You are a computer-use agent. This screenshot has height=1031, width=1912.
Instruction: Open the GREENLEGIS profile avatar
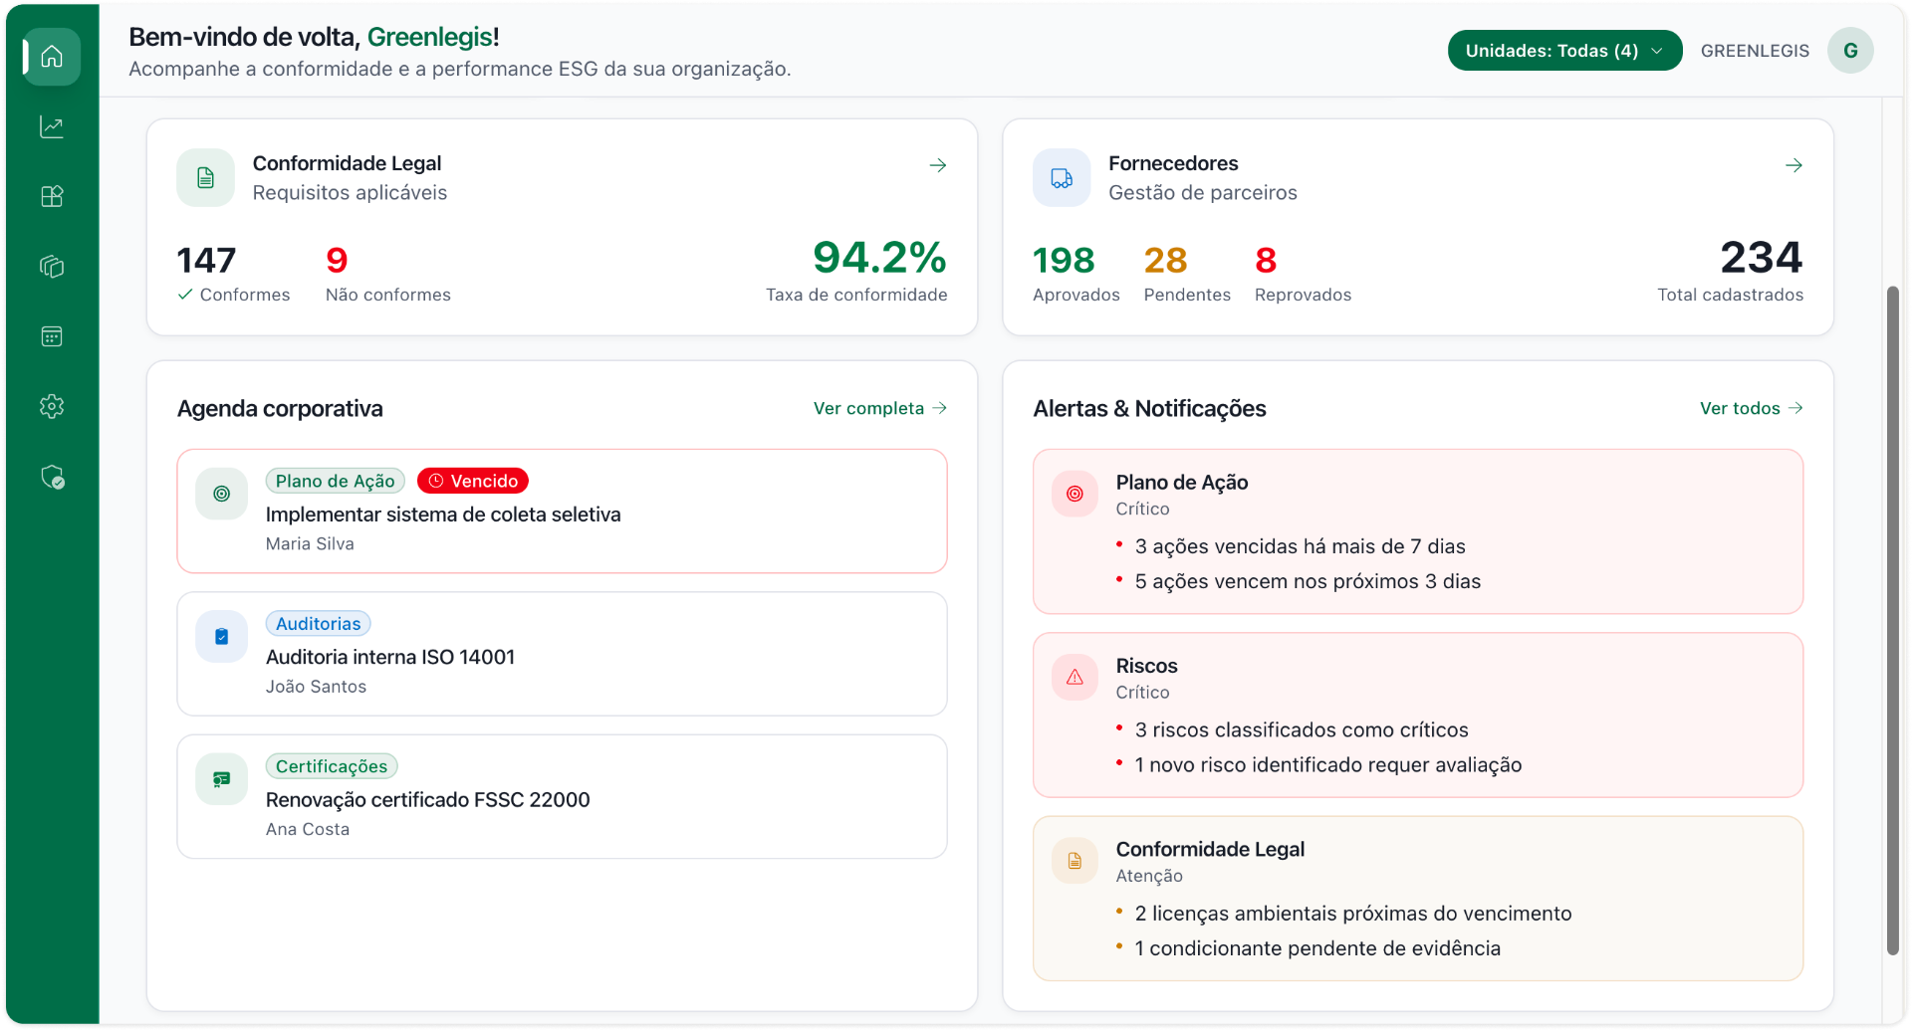pos(1850,50)
